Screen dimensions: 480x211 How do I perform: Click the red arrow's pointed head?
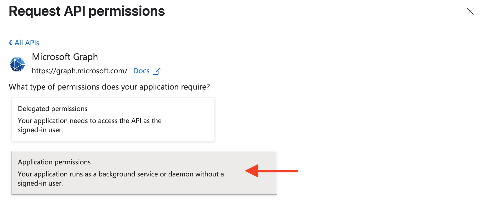click(252, 171)
